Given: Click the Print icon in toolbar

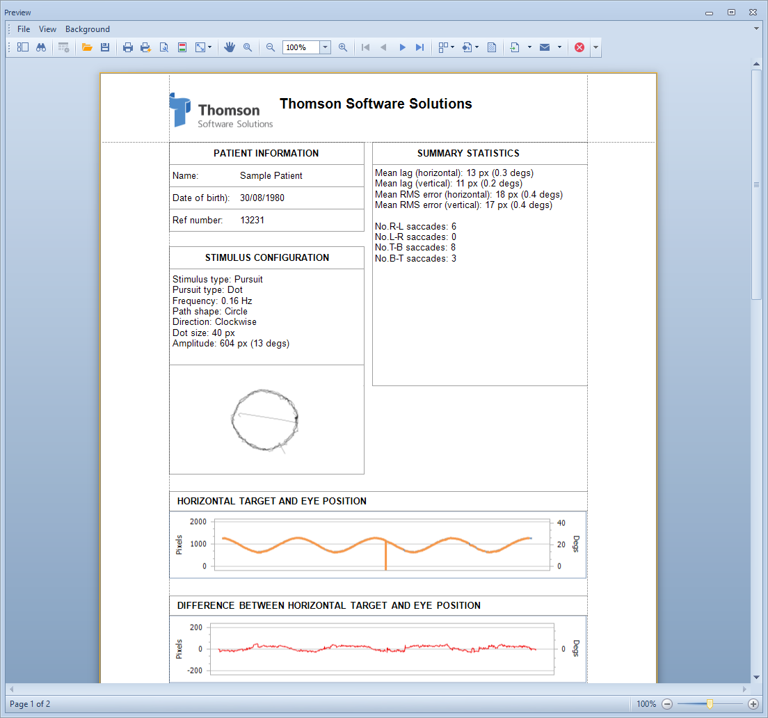Looking at the screenshot, I should coord(128,47).
